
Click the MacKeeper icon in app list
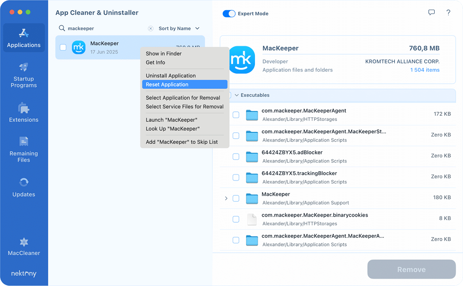point(78,47)
